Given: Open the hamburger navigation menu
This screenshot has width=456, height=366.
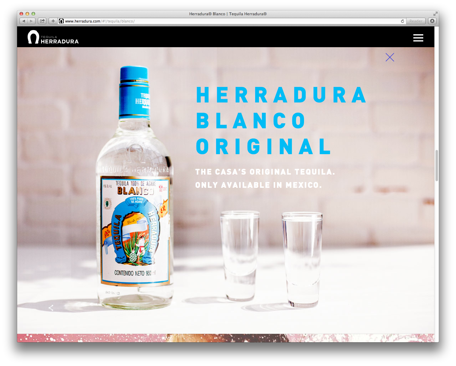Looking at the screenshot, I should (x=418, y=38).
